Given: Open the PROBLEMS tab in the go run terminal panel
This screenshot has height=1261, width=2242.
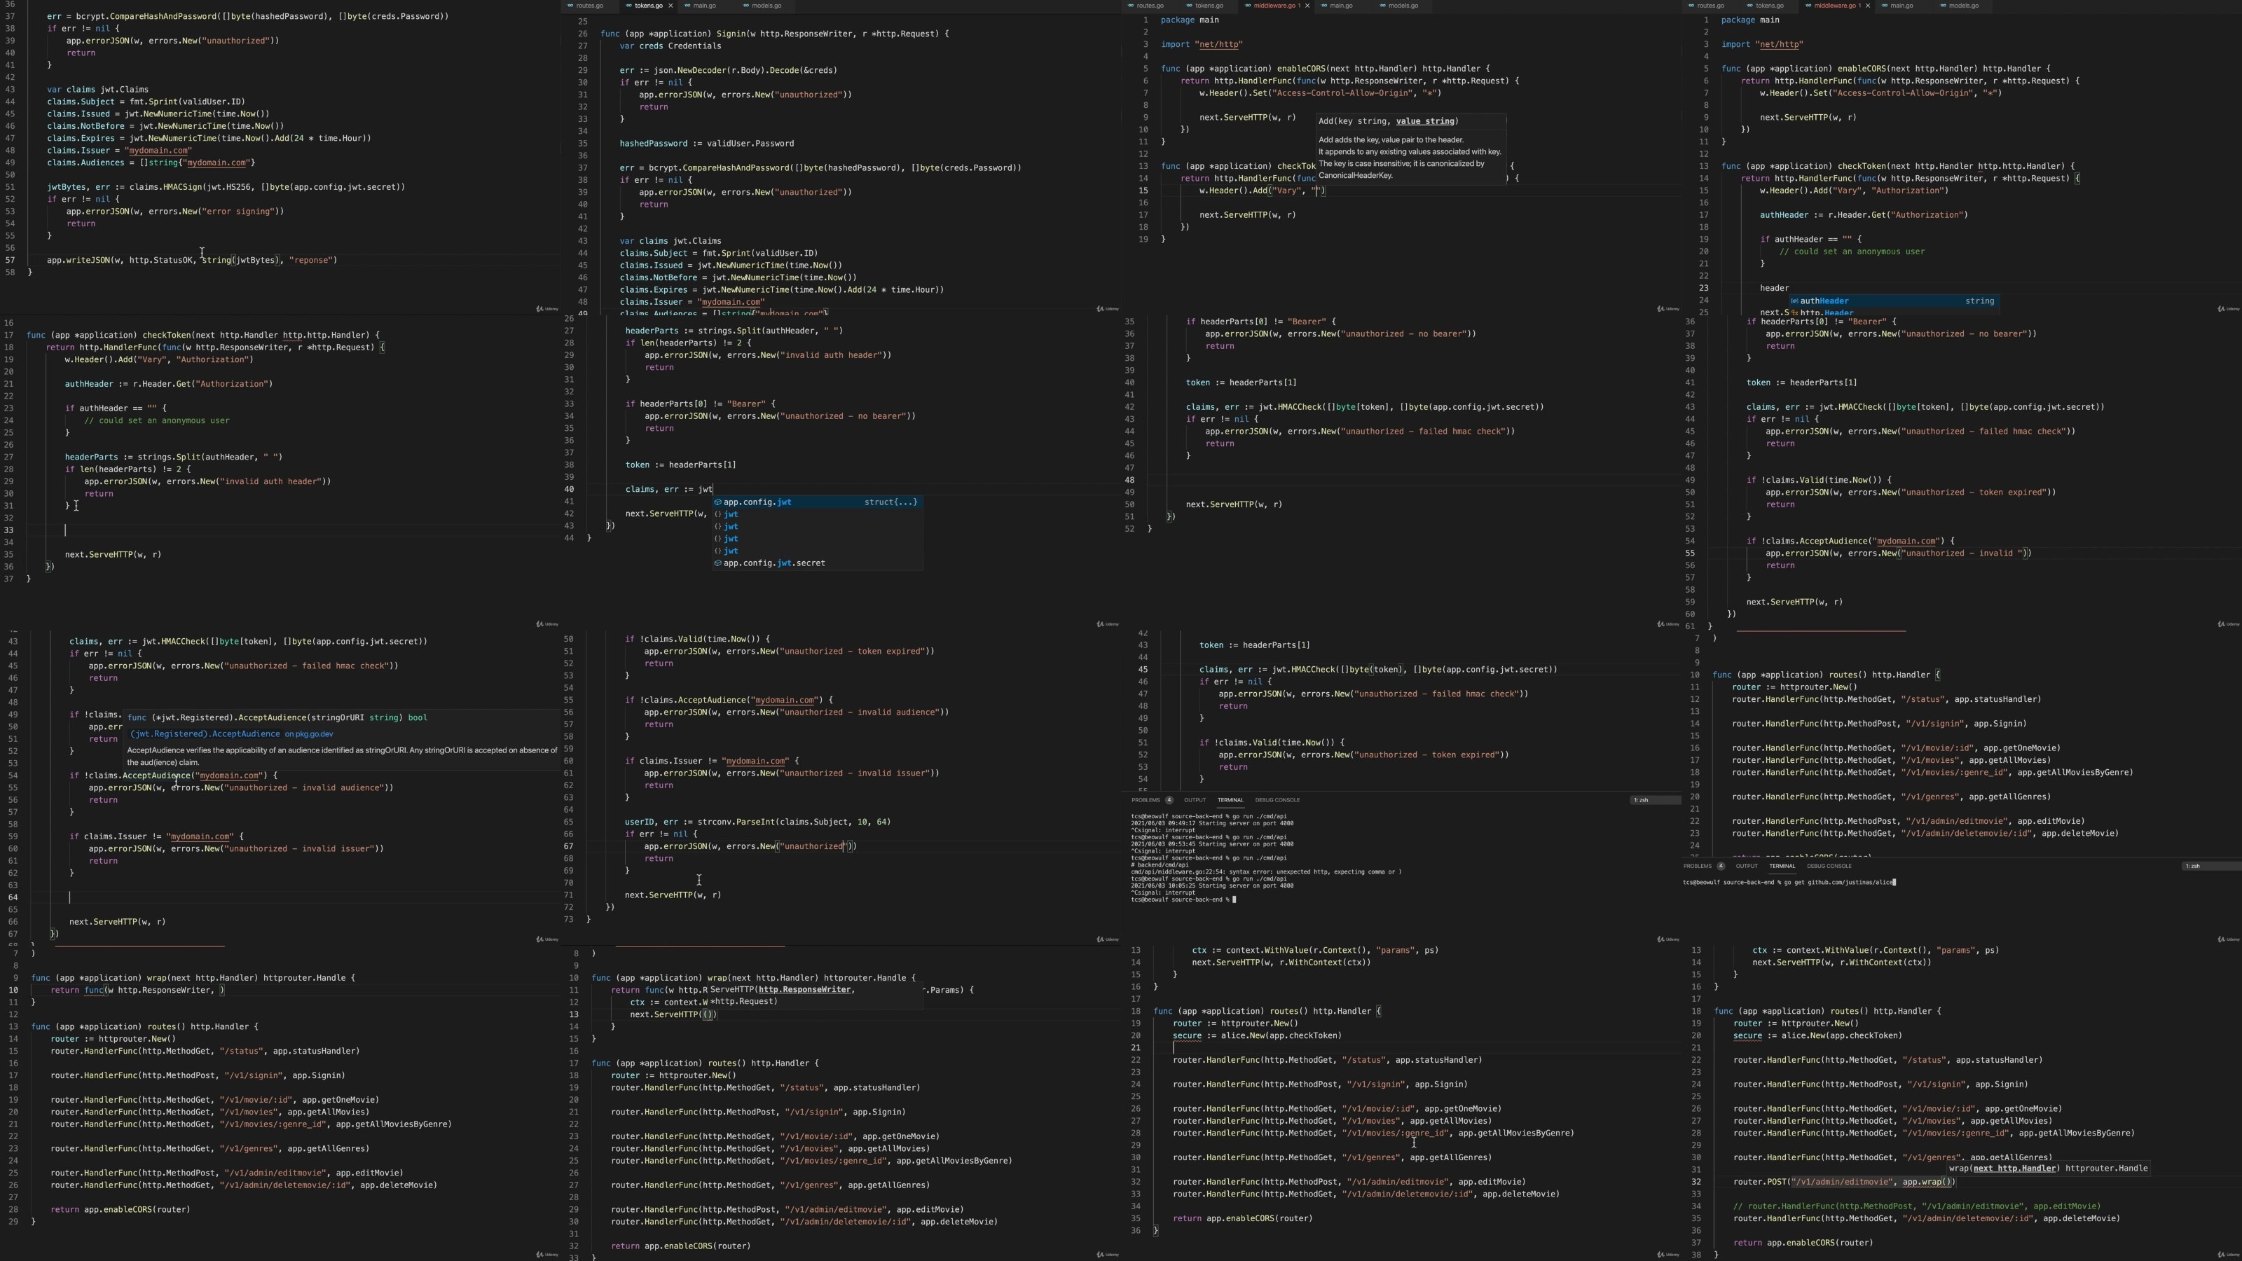Looking at the screenshot, I should 1146,800.
